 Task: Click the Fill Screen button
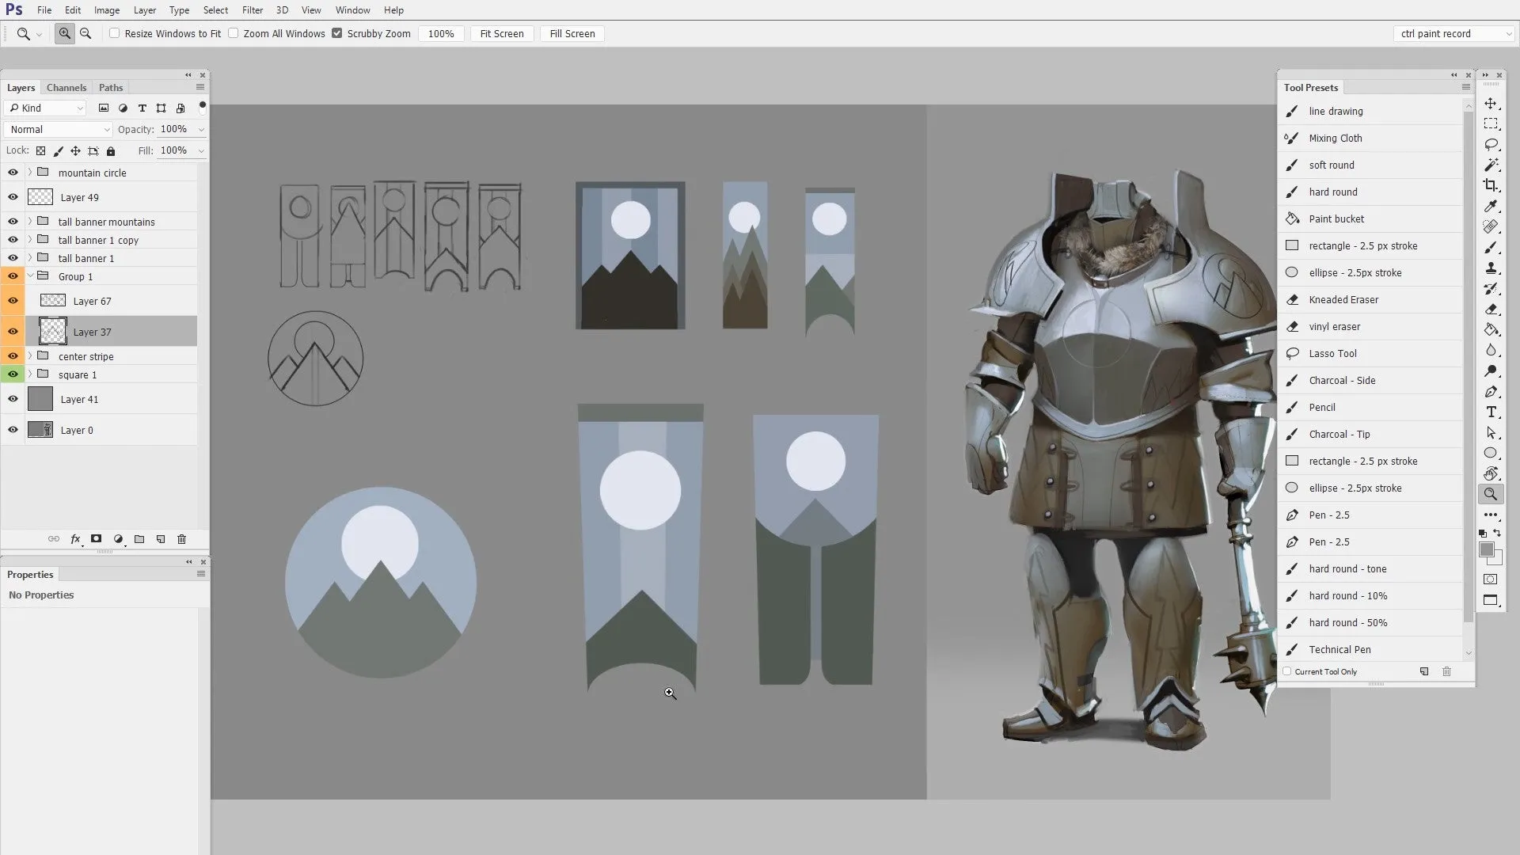572,33
